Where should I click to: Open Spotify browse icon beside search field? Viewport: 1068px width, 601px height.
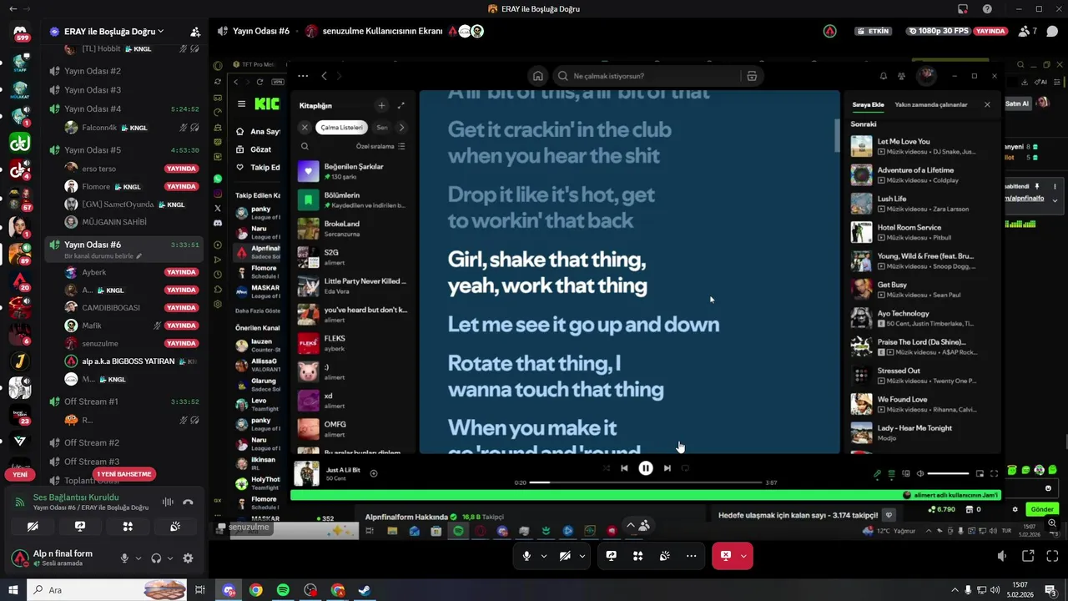point(752,76)
